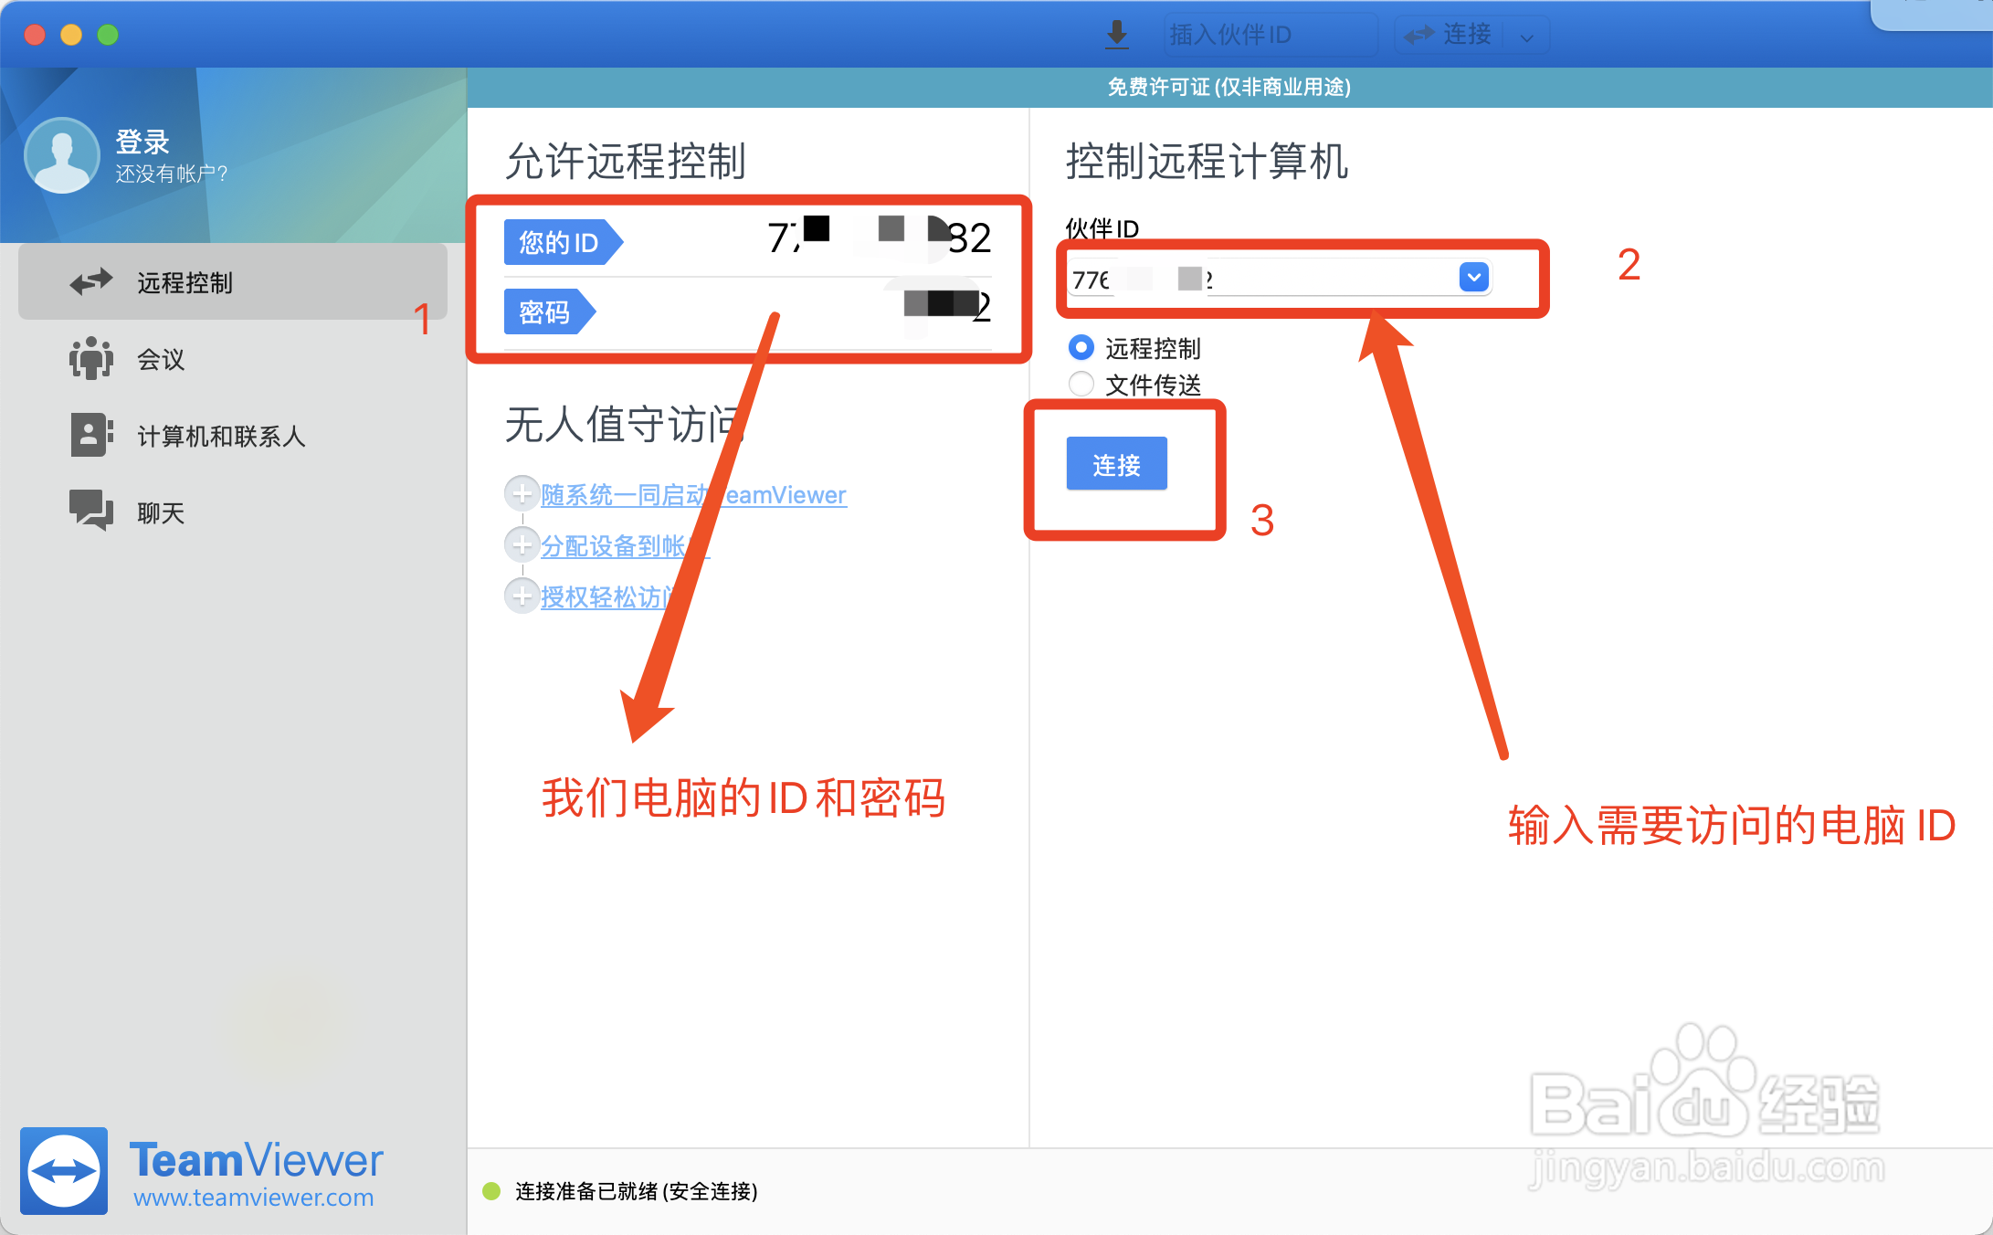Select the 文件传送 radio button
Image resolution: width=1993 pixels, height=1235 pixels.
pos(1081,385)
